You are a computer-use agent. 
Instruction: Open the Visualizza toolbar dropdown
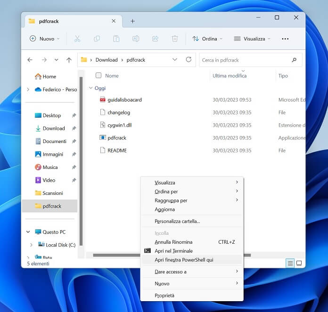pos(252,39)
